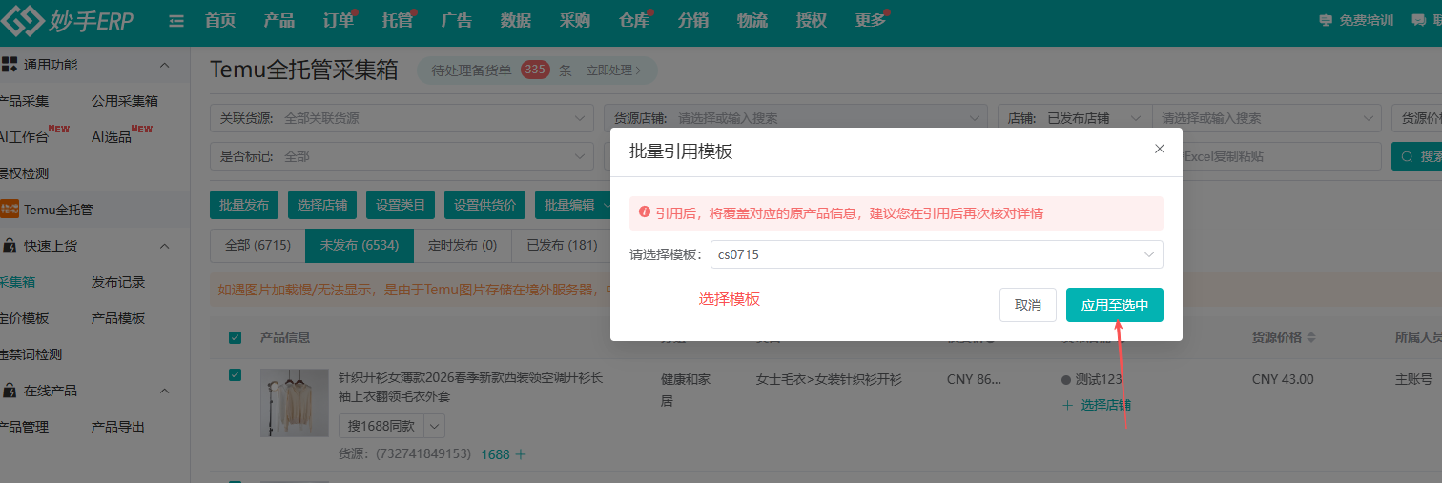The width and height of the screenshot is (1442, 483).
Task: Collapse the 通用功能 sidebar section
Action: click(164, 65)
